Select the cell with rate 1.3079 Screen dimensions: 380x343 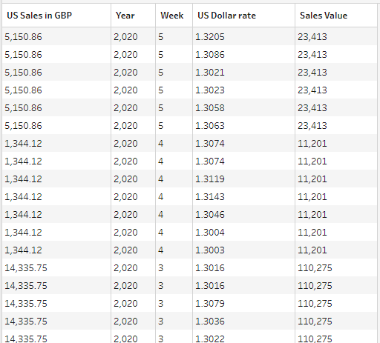click(x=243, y=303)
